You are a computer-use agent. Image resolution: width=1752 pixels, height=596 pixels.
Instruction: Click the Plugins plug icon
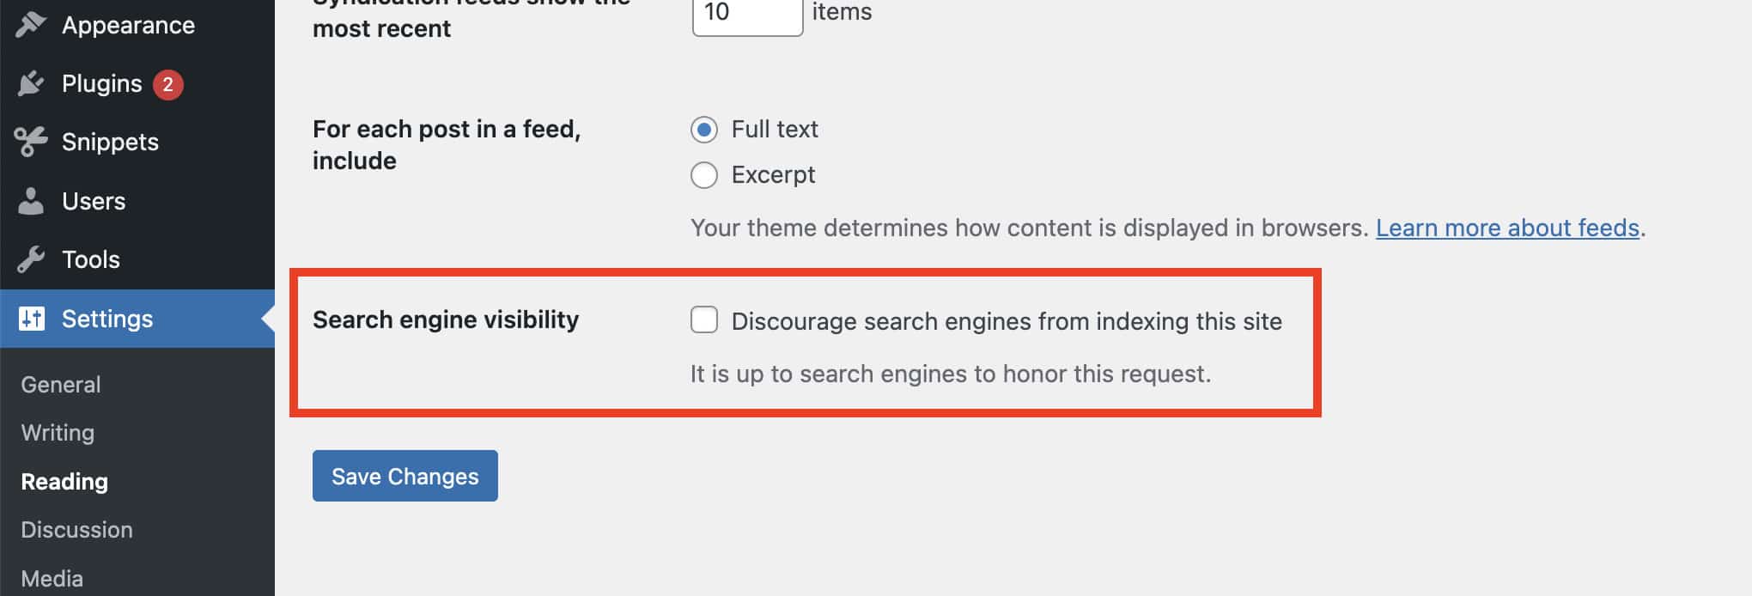[31, 83]
